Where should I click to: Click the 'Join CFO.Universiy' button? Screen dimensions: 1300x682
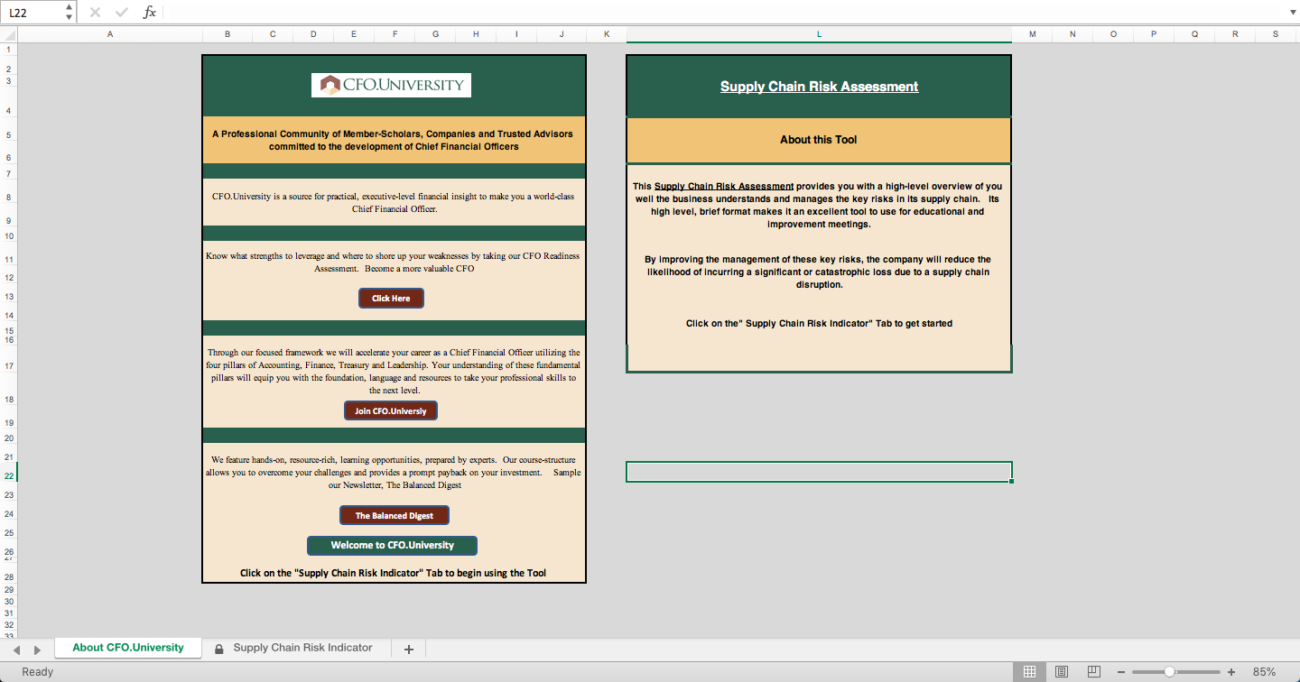pos(391,410)
